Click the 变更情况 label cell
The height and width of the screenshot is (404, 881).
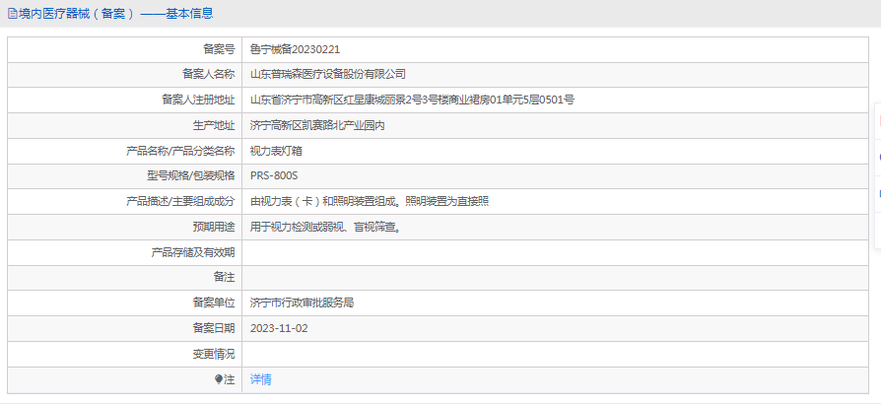pos(125,354)
